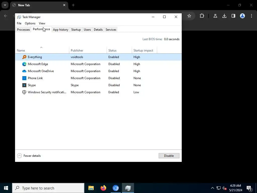Sort by the Publisher column header

pos(88,50)
